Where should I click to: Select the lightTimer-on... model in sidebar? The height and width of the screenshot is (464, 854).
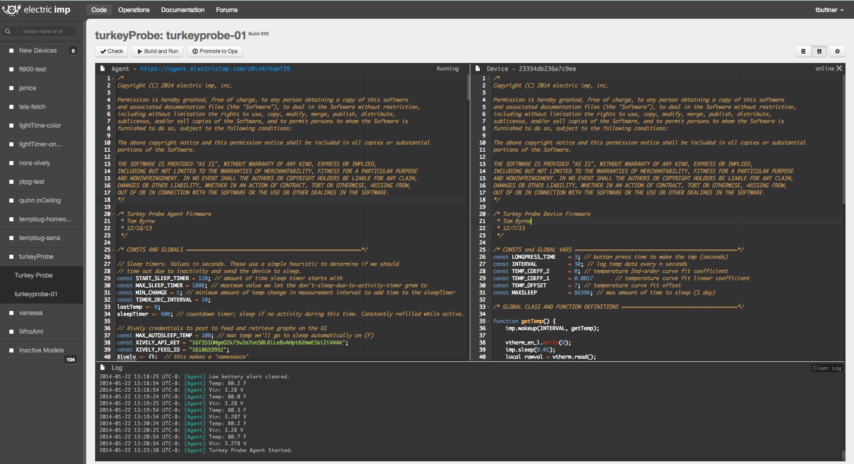click(x=42, y=144)
